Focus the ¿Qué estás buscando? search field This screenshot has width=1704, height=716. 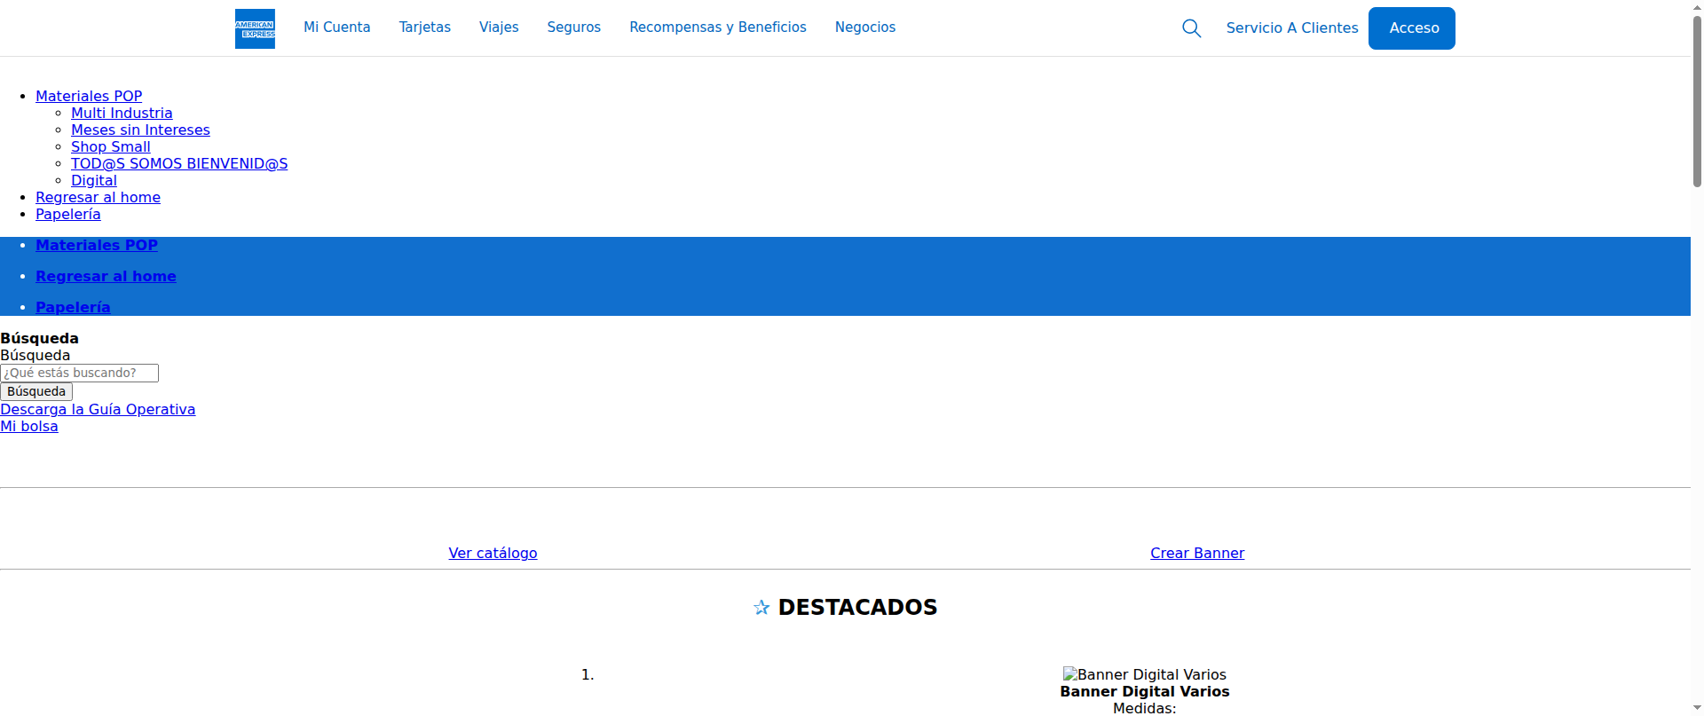click(79, 373)
